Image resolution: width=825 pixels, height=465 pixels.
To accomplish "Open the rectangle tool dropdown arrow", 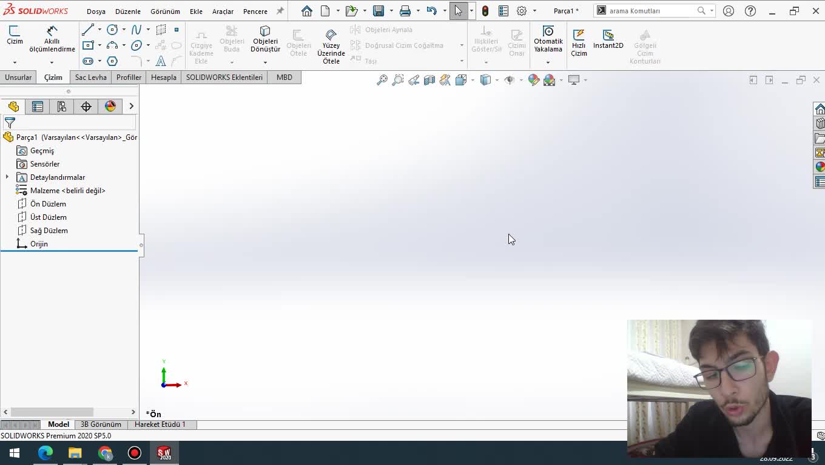I will [99, 45].
